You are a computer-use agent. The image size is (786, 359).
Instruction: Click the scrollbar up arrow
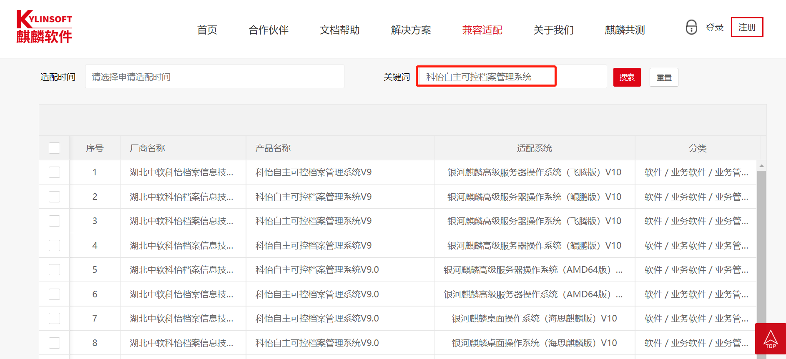click(x=761, y=166)
